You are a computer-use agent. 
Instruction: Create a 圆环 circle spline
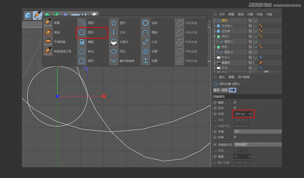pyautogui.click(x=86, y=32)
